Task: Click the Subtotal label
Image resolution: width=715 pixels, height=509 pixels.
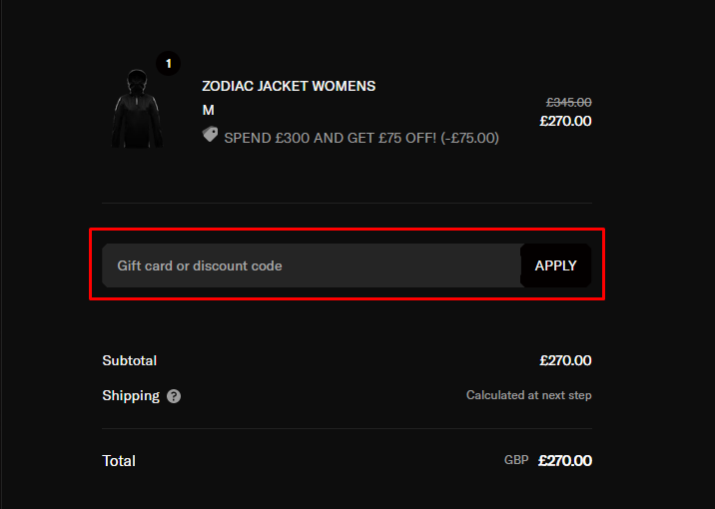Action: [x=130, y=360]
